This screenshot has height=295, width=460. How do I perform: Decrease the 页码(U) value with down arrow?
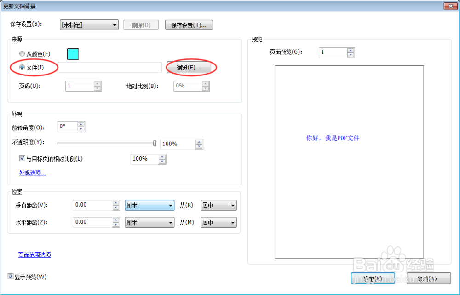pos(98,88)
